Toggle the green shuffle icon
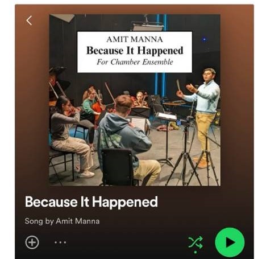Image resolution: width=262 pixels, height=259 pixels. [x=196, y=242]
